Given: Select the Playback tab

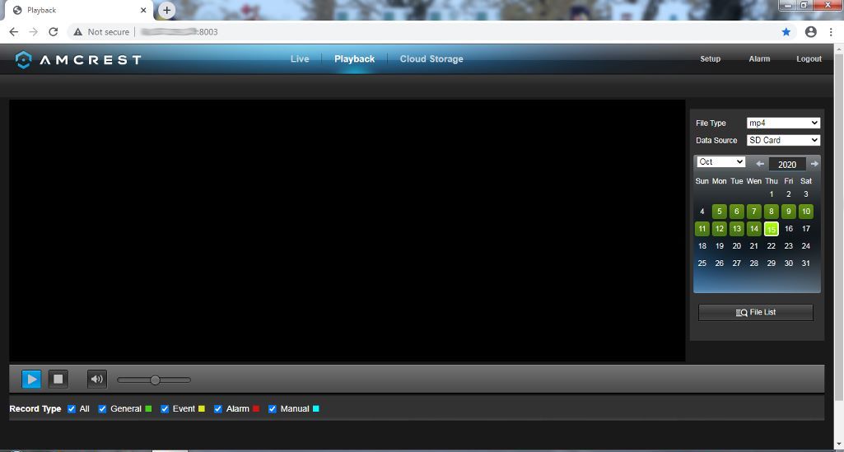Looking at the screenshot, I should (x=354, y=59).
